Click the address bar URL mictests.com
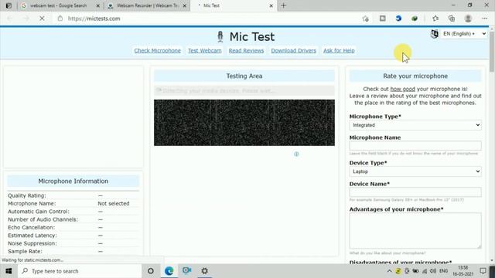 (94, 19)
